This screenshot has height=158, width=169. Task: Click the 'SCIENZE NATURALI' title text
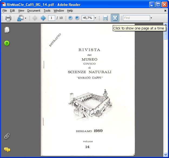point(90,72)
